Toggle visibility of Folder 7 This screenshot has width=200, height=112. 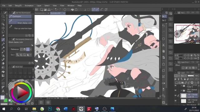[176, 91]
